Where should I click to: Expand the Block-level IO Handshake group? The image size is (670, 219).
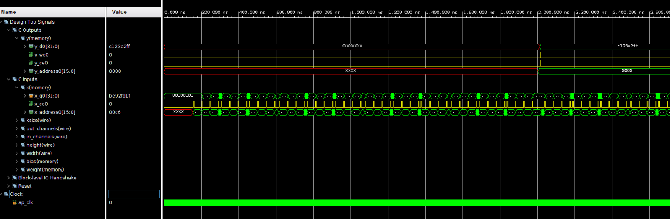click(9, 178)
